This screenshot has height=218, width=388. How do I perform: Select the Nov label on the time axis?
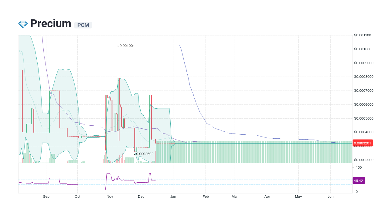point(110,197)
